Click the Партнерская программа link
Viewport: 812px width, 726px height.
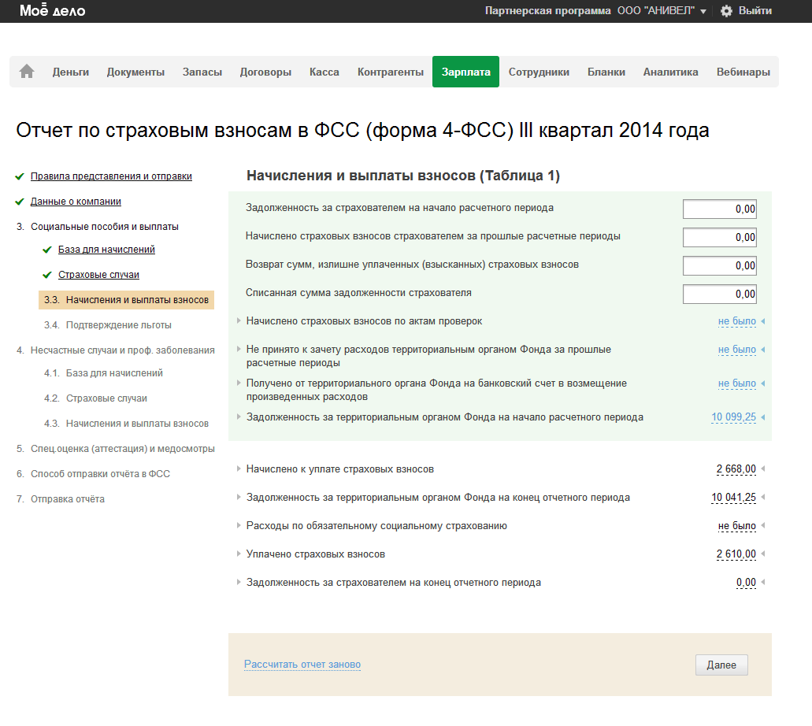click(x=547, y=11)
